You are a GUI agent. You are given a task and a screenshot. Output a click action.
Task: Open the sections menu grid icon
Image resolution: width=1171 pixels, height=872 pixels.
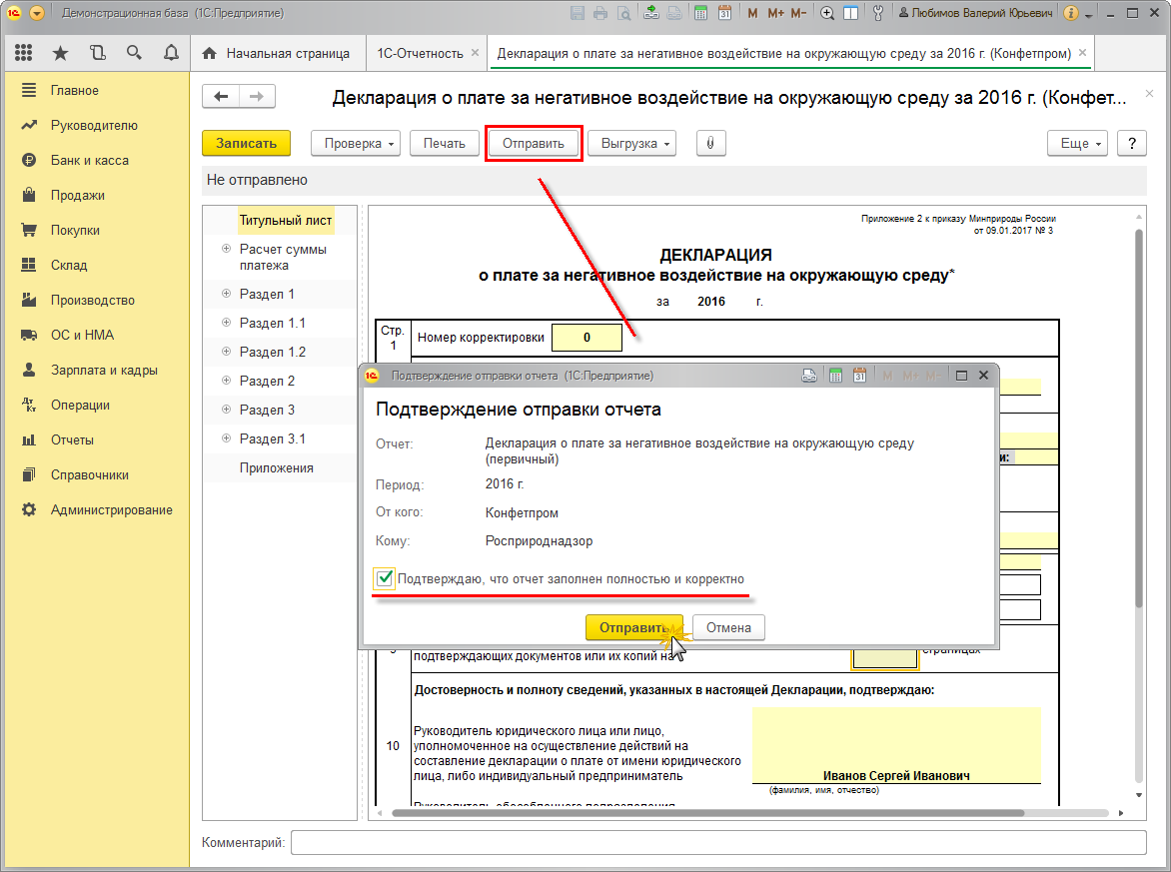tap(23, 53)
